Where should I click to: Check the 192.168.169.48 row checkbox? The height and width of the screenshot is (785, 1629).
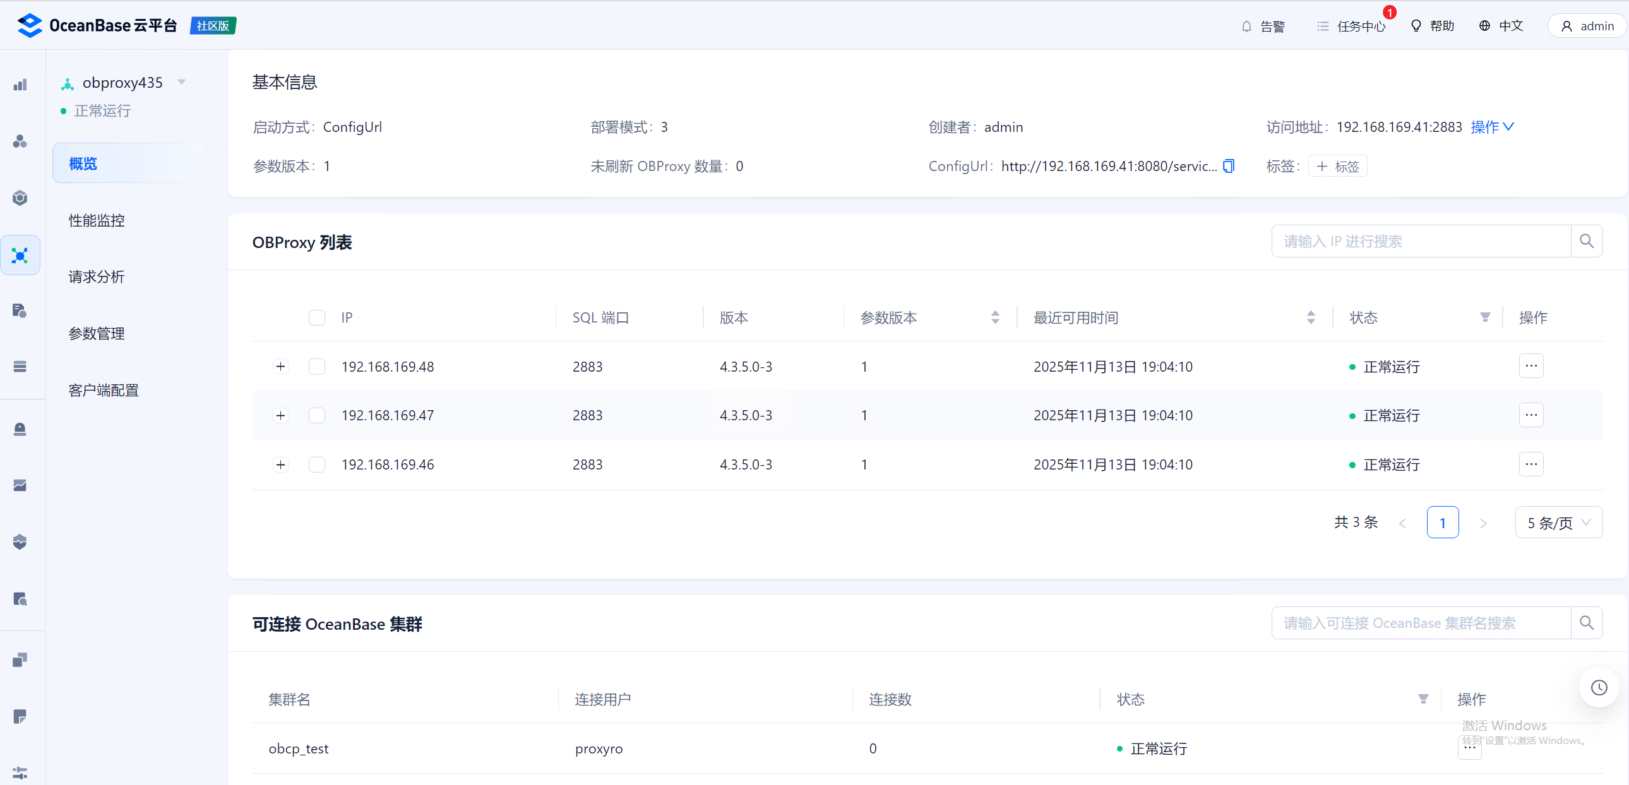317,367
